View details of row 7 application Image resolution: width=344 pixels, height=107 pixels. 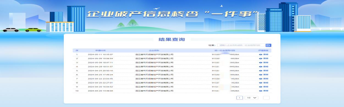264,79
